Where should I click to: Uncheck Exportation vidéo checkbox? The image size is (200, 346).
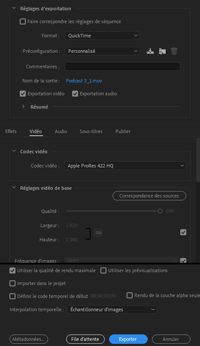tap(23, 94)
